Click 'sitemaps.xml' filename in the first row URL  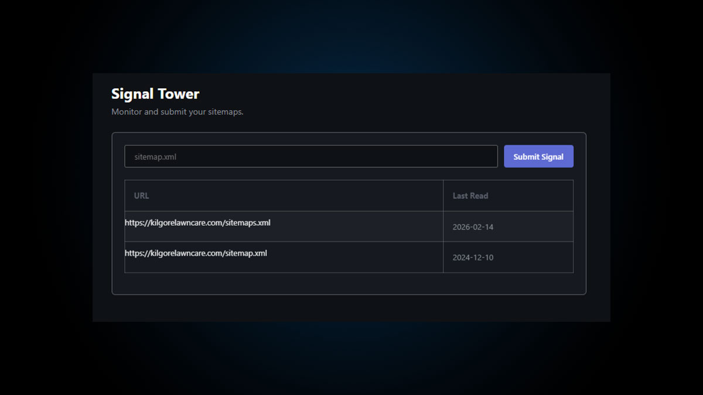[247, 223]
